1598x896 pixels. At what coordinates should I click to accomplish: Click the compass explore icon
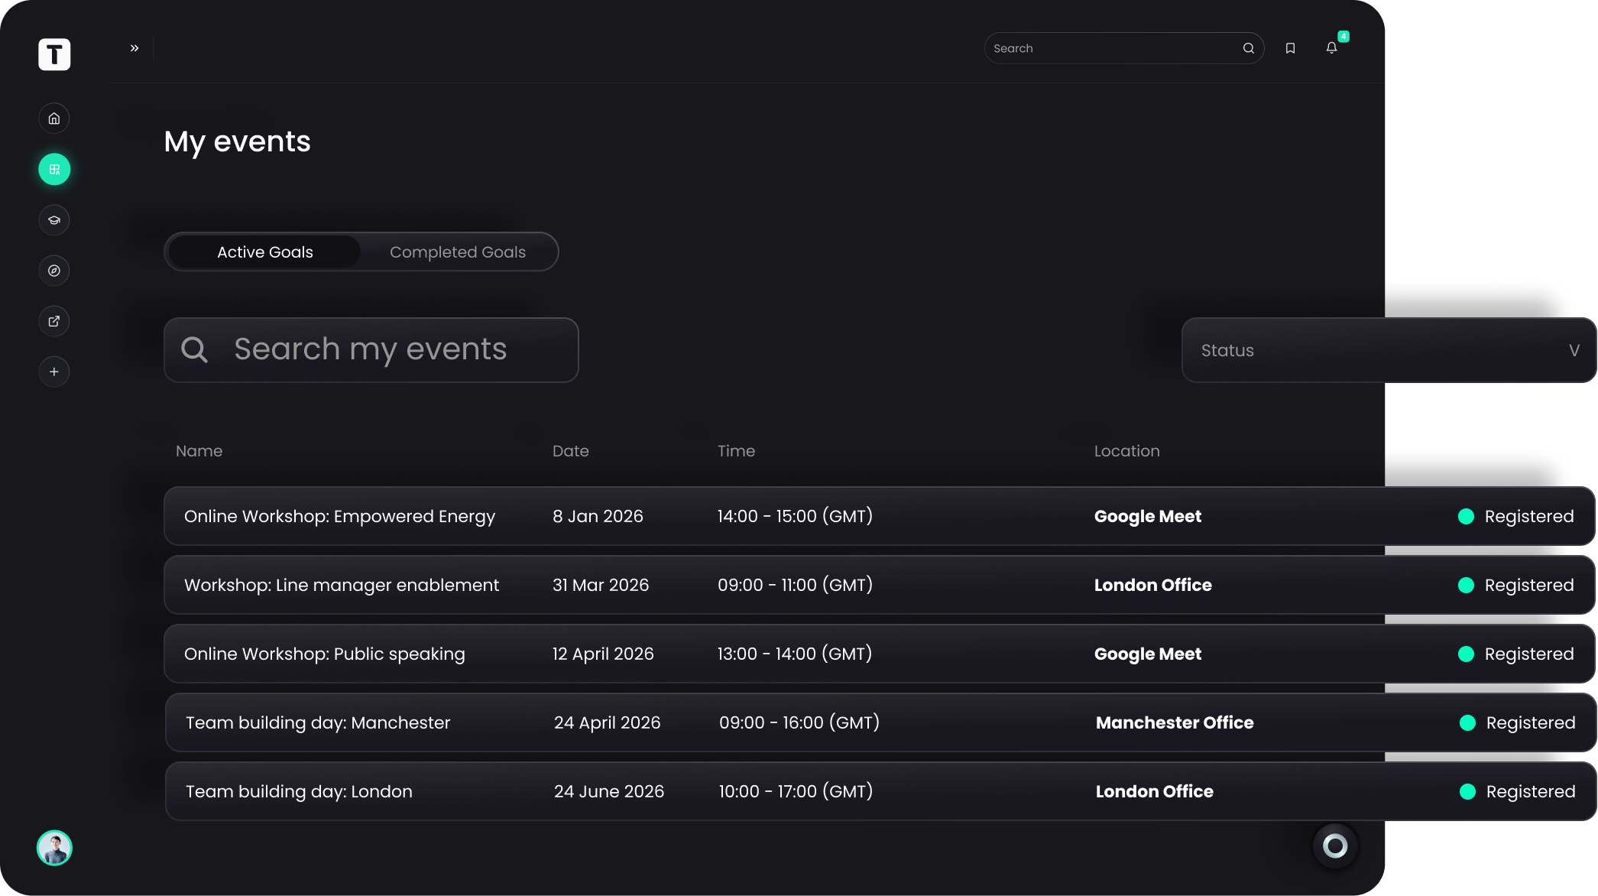[x=54, y=271]
